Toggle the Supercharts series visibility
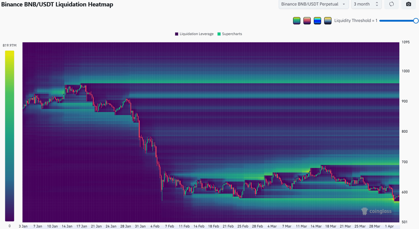Viewport: 419px width, 229px height. pos(232,34)
